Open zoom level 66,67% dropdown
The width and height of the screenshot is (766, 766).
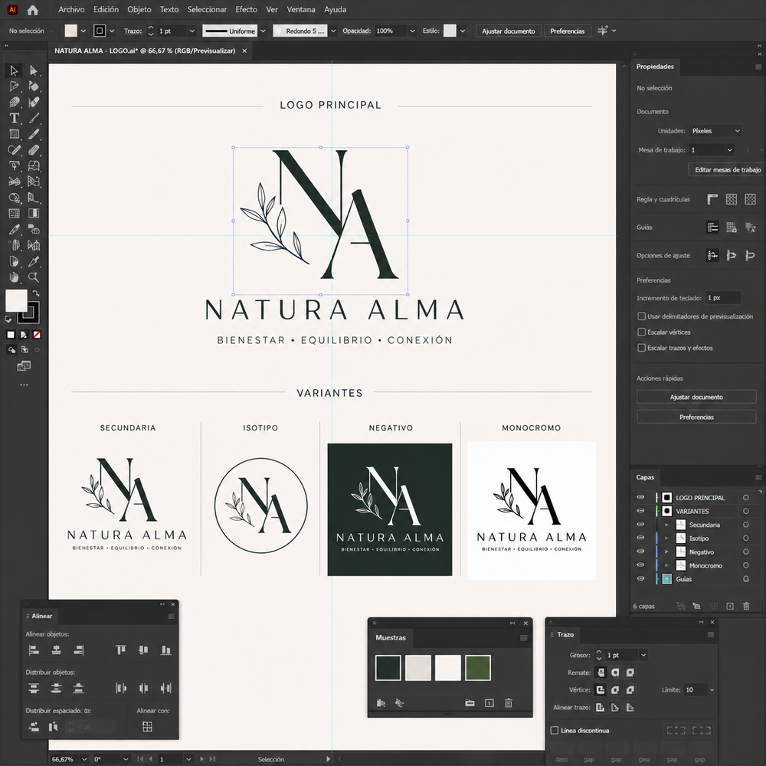pyautogui.click(x=84, y=759)
